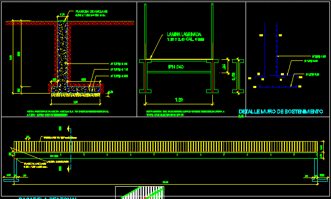Click the PLANCHA DE ANCLAJE label above the wall

pos(92,12)
